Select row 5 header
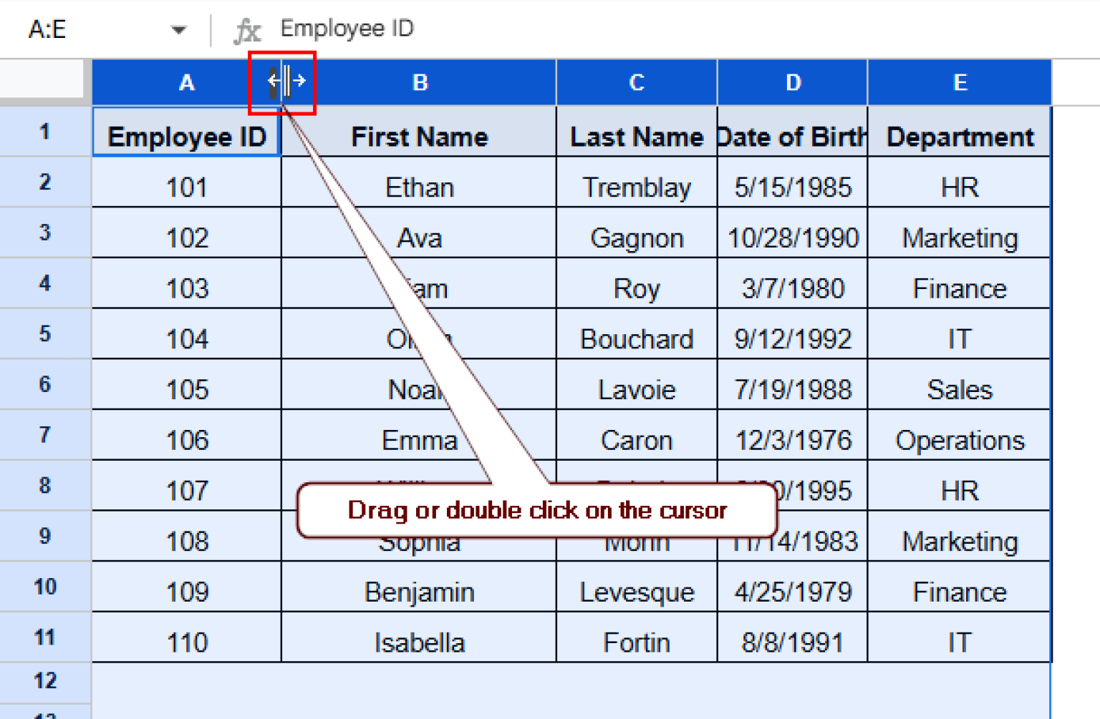This screenshot has height=719, width=1100. click(x=45, y=334)
